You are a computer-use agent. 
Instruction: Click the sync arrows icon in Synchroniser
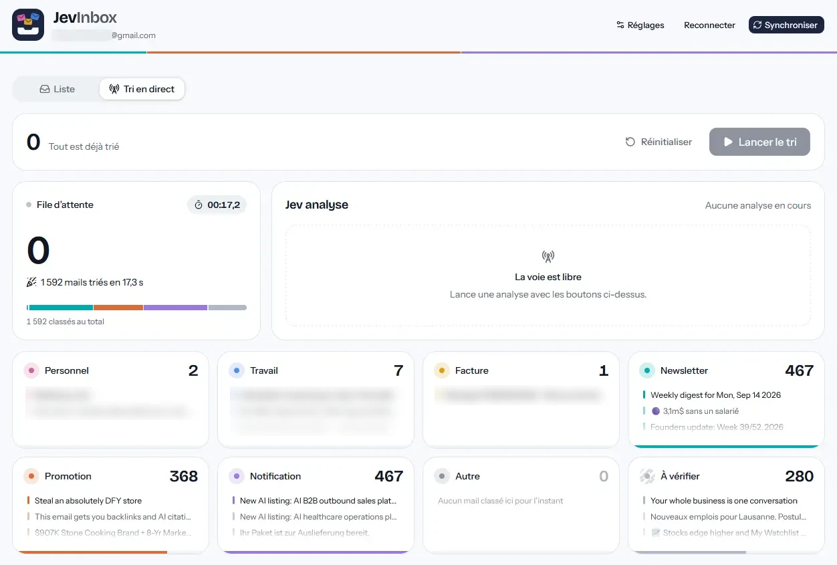[x=757, y=25]
